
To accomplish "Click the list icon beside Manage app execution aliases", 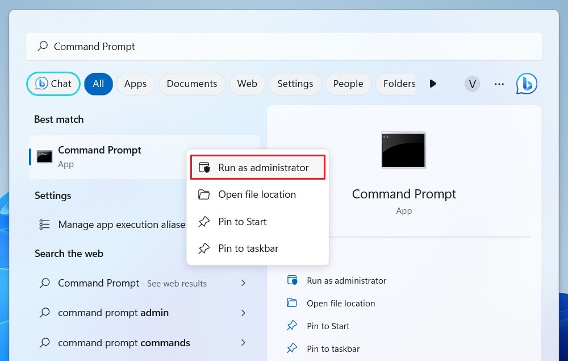I will click(x=44, y=225).
